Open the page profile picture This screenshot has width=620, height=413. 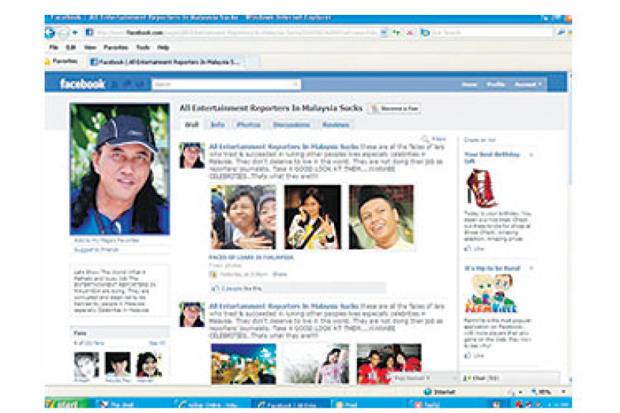coord(120,169)
